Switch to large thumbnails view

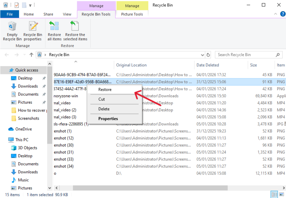tap(281, 194)
